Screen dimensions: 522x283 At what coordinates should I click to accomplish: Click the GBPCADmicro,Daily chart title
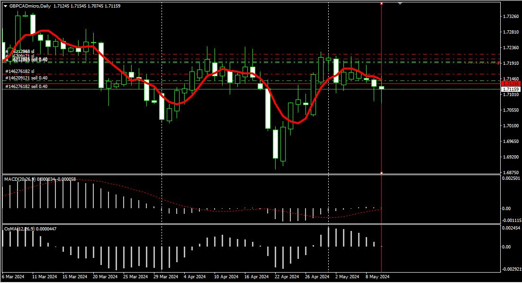point(30,6)
